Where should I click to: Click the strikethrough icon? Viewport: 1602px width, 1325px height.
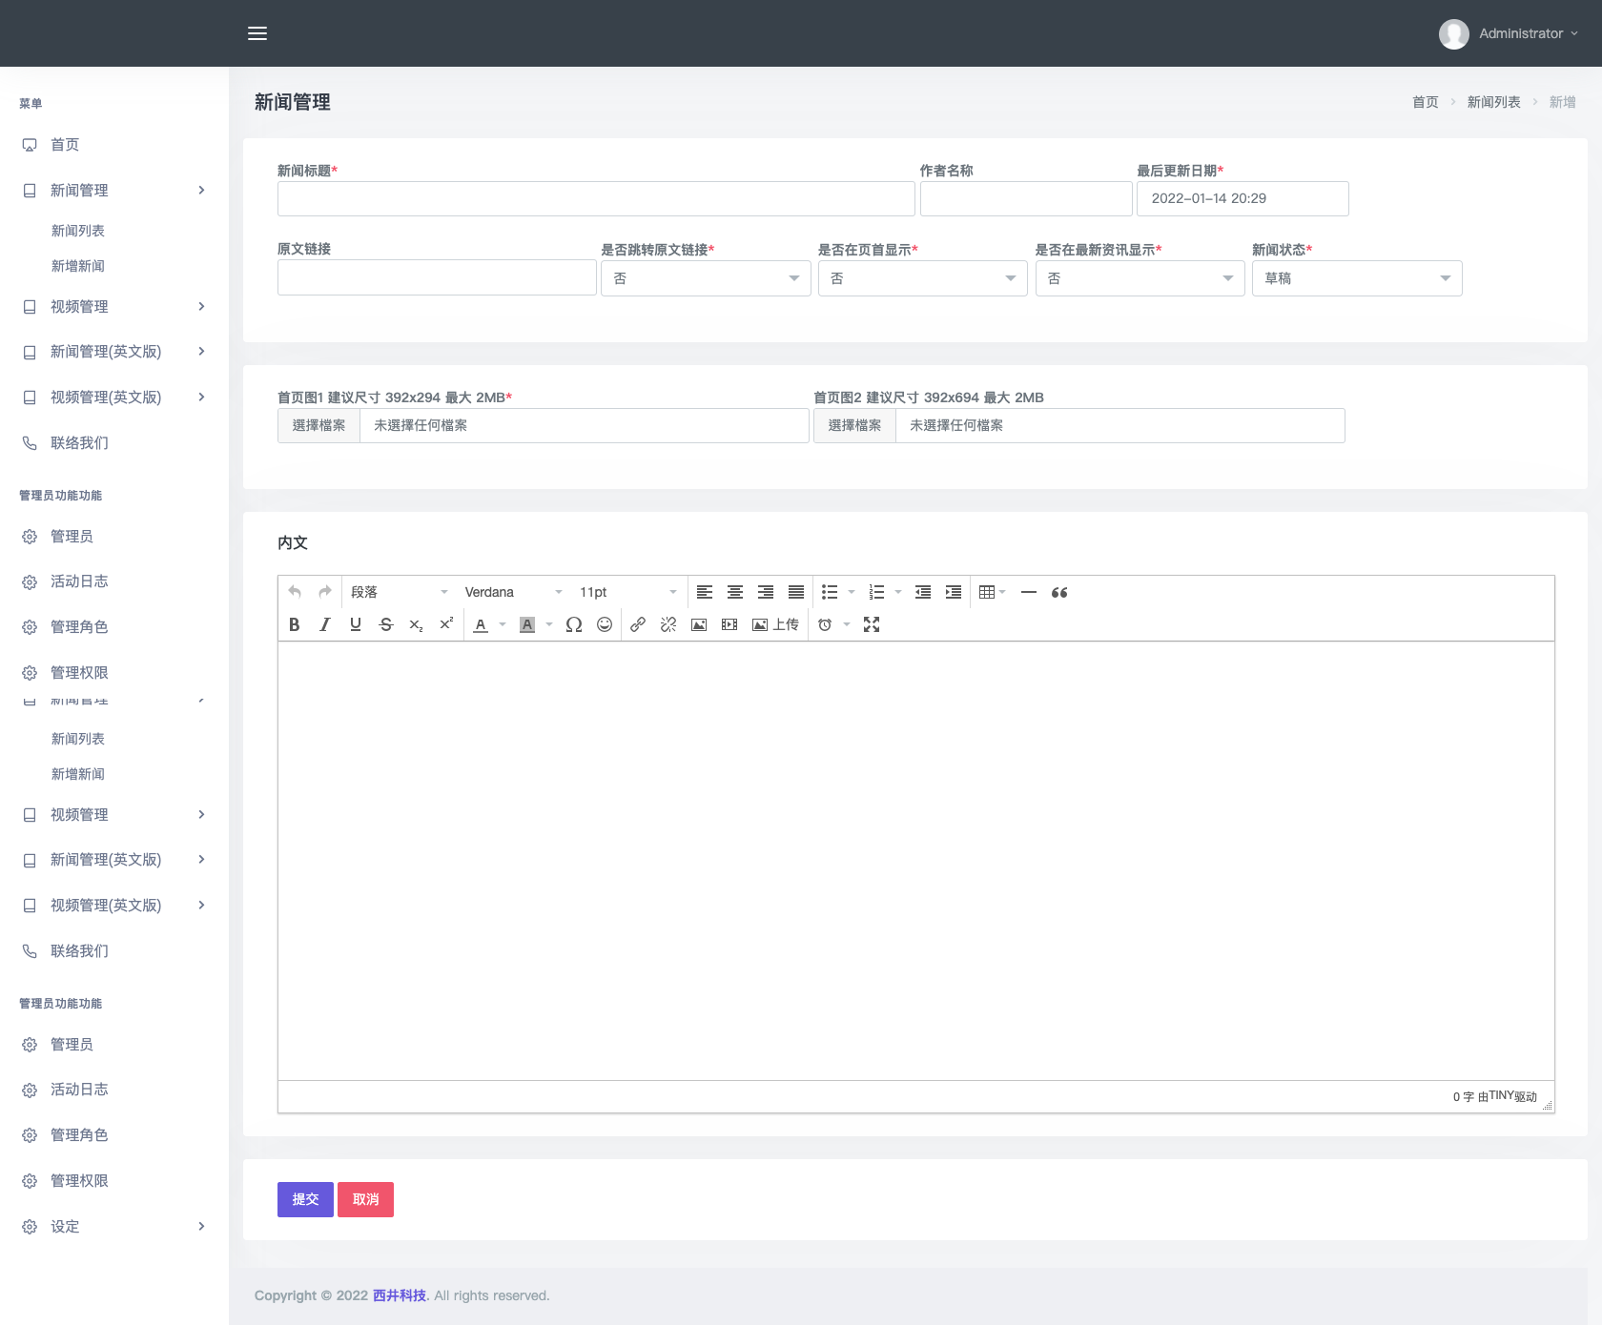coord(386,624)
